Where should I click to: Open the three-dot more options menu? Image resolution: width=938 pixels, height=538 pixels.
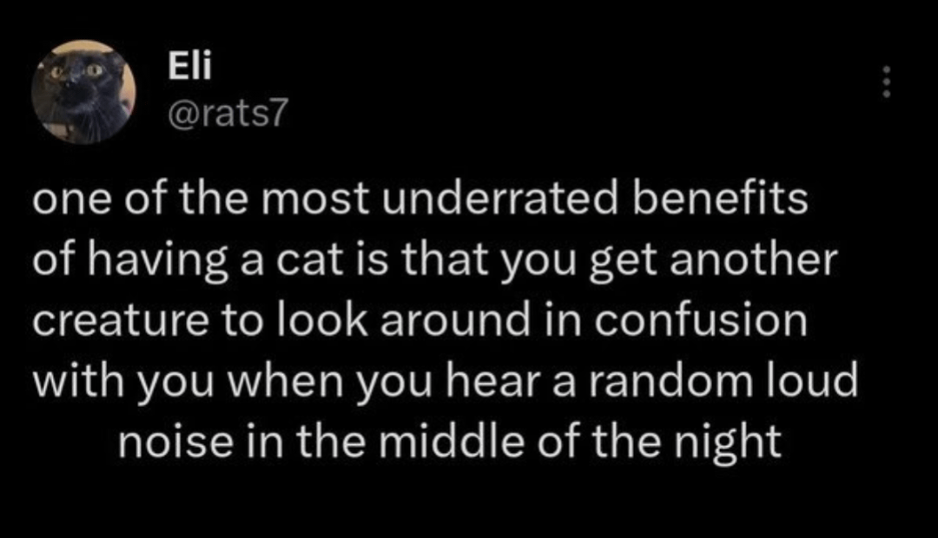click(x=886, y=82)
